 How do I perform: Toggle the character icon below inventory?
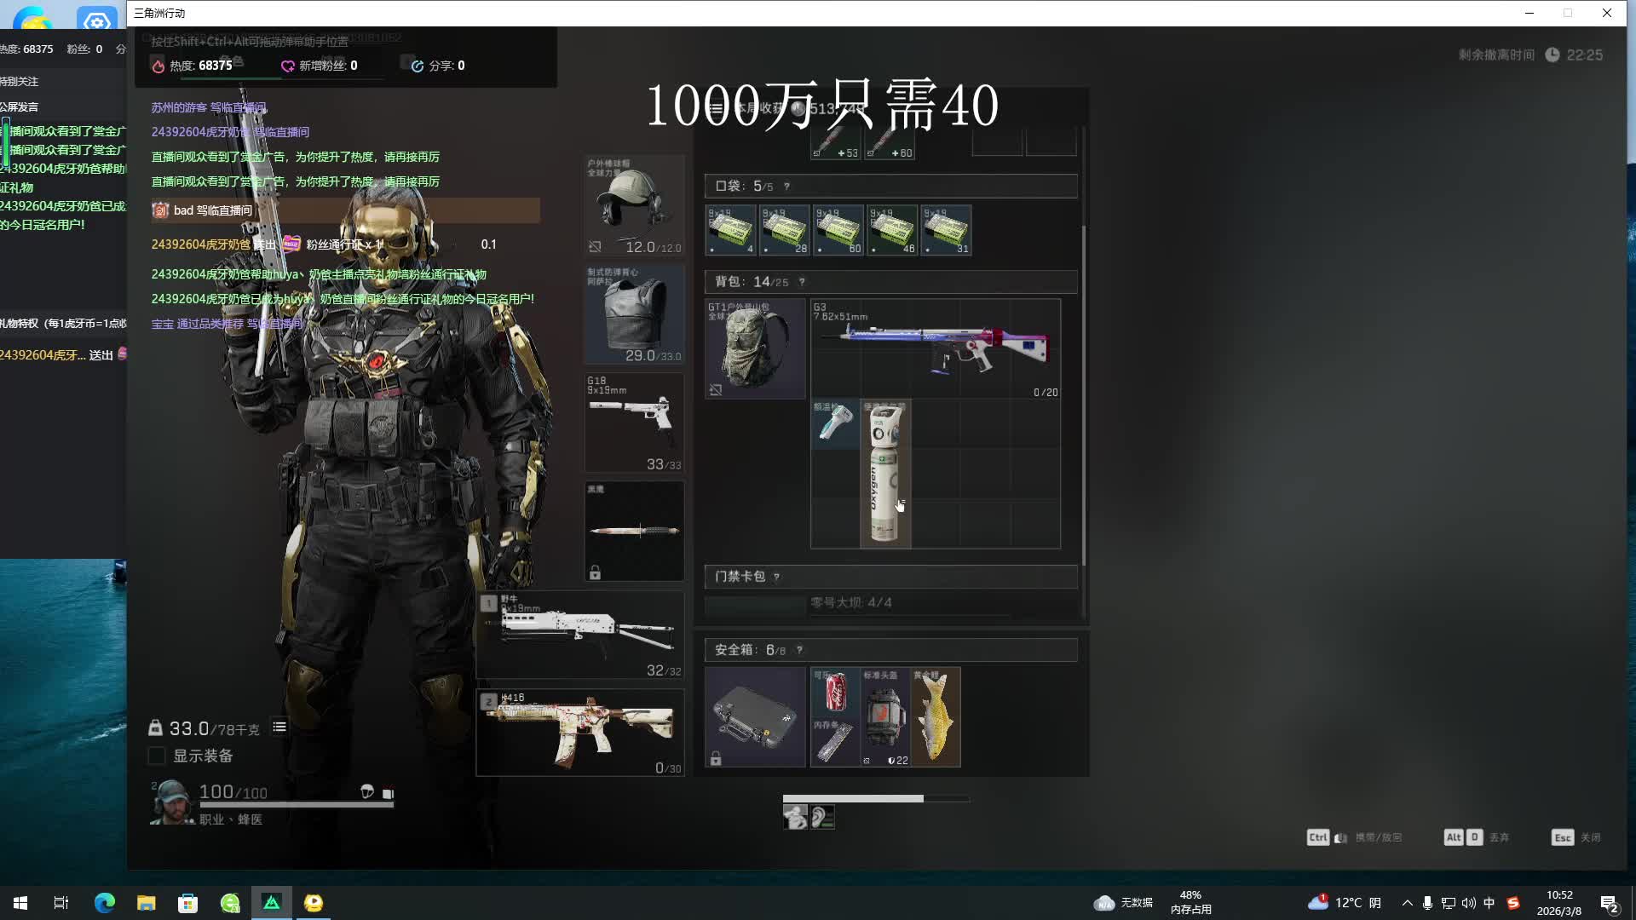(795, 818)
